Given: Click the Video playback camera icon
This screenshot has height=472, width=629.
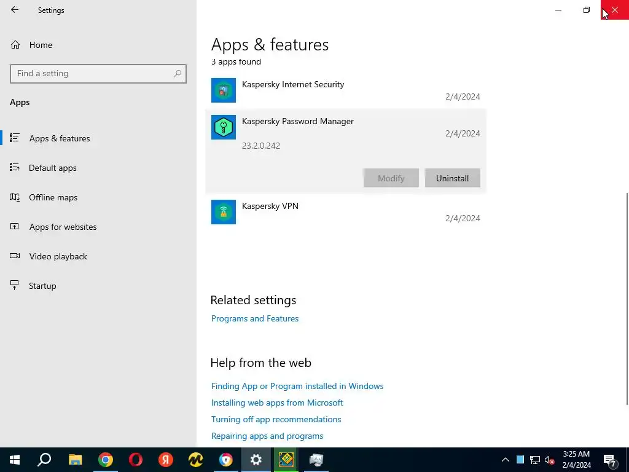Looking at the screenshot, I should pyautogui.click(x=15, y=256).
